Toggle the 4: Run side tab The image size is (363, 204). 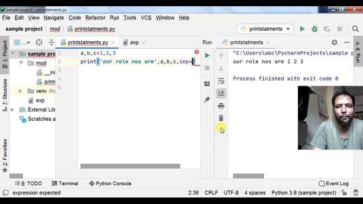point(358,52)
